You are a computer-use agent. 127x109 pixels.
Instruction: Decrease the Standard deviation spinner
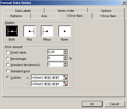(65, 65)
